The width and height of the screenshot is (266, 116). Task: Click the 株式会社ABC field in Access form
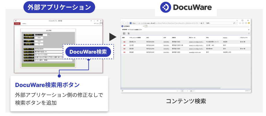tap(49, 49)
